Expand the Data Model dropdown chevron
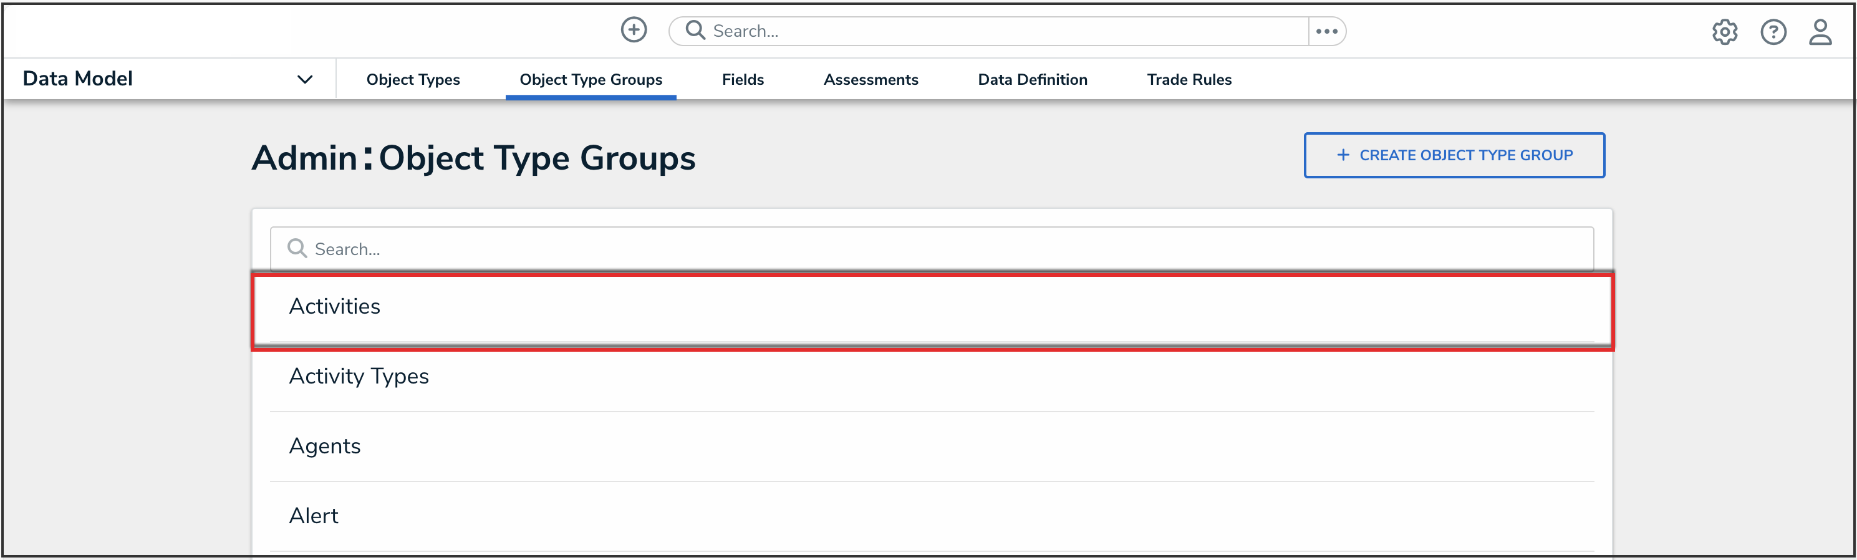 (x=305, y=79)
